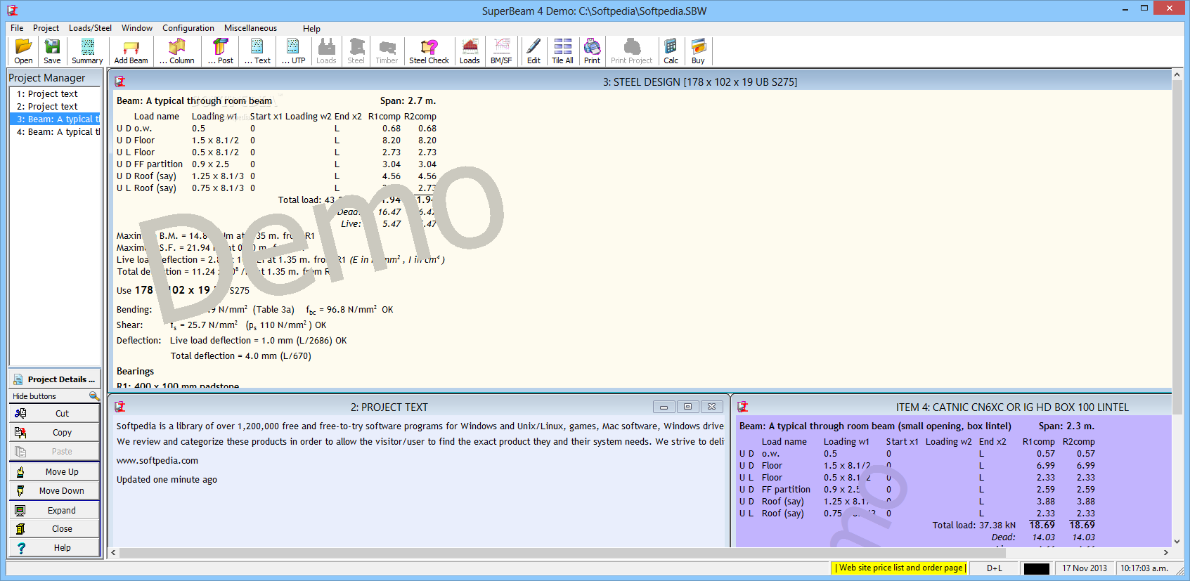Select the highlighted '3: Beam' item

[x=56, y=119]
